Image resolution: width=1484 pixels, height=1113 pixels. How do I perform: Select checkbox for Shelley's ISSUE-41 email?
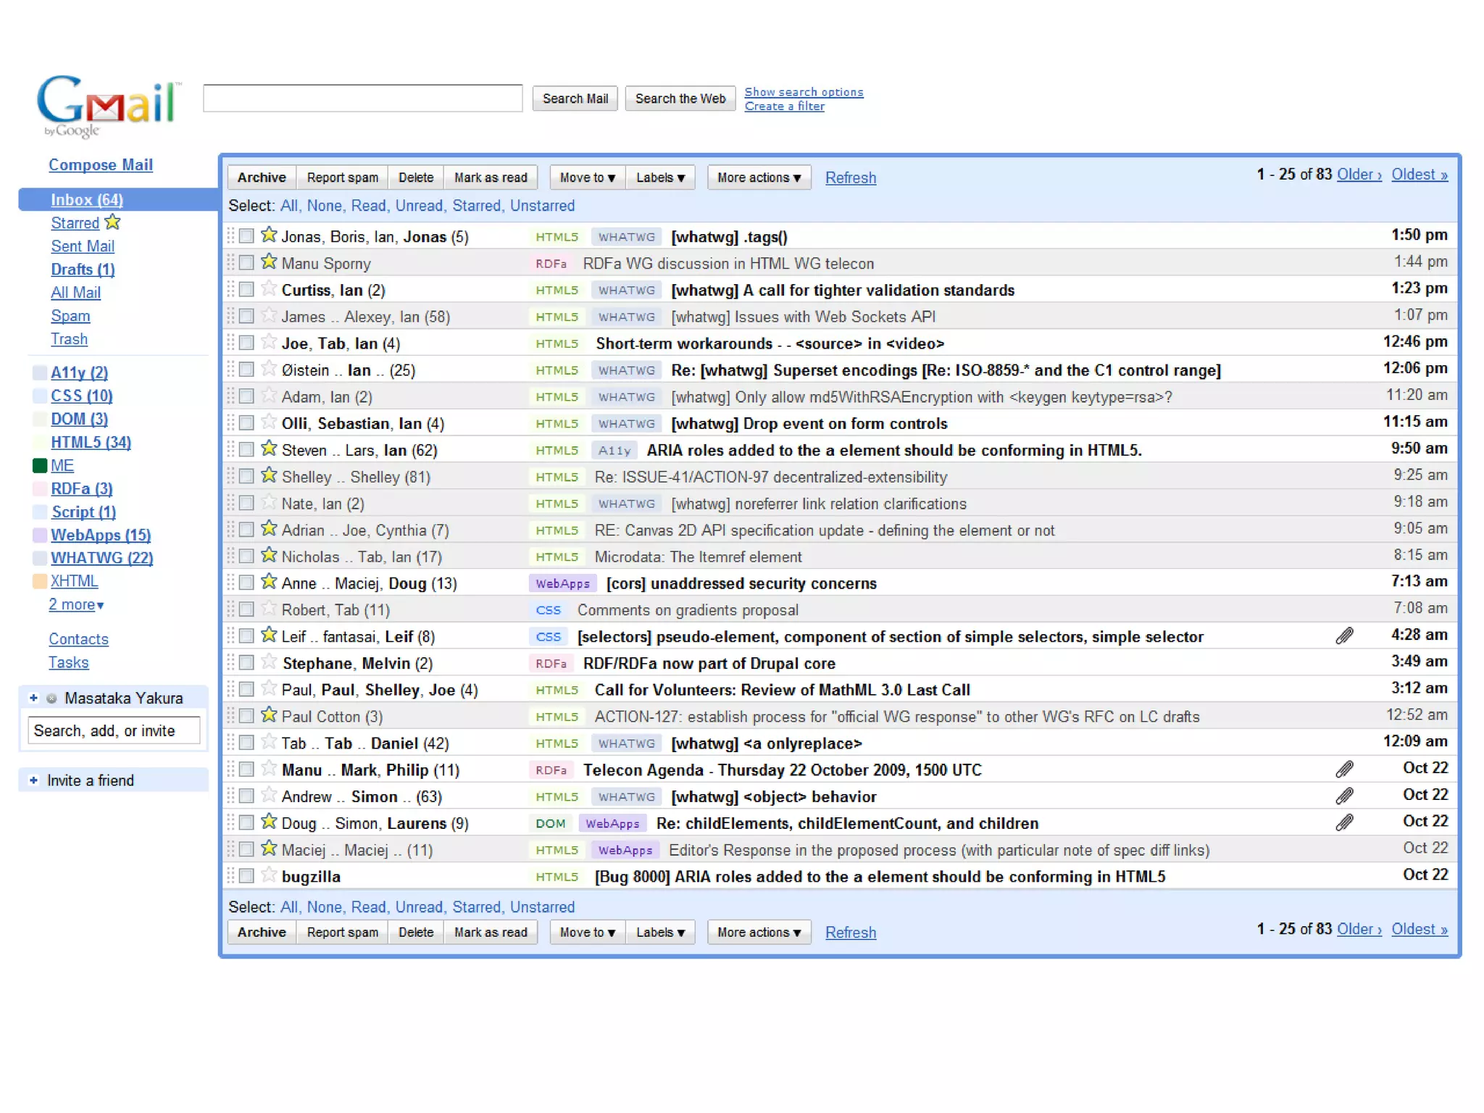246,476
